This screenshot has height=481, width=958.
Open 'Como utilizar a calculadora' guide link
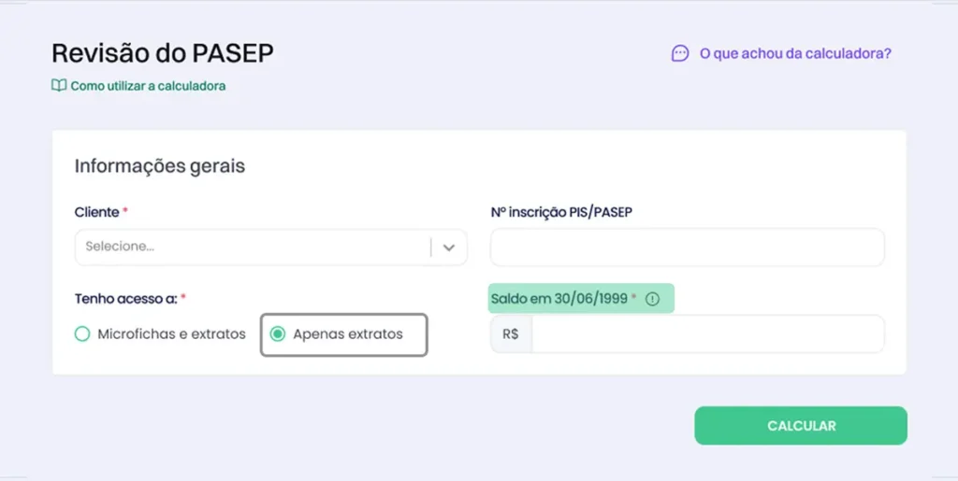point(148,86)
